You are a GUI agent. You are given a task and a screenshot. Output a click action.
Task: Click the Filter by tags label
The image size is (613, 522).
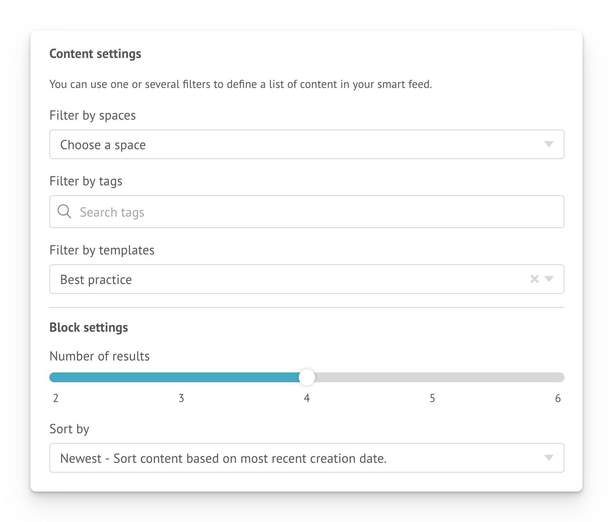(x=86, y=181)
